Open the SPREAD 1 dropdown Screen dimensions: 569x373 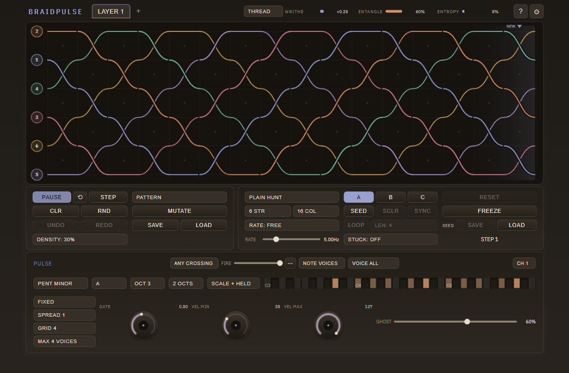point(64,315)
